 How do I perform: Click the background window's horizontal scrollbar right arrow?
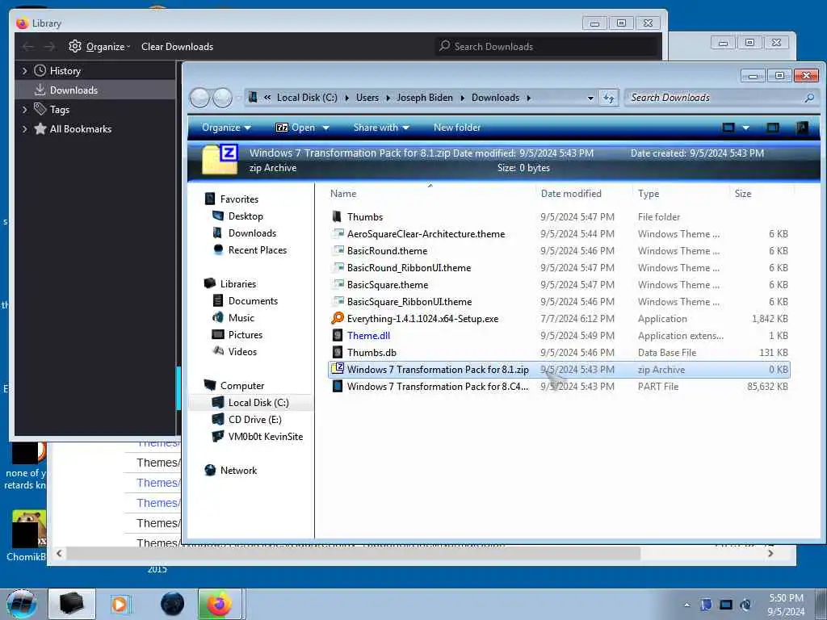[x=770, y=553]
